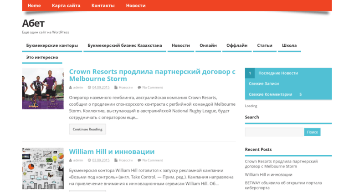Open the Home link in top bar
The height and width of the screenshot is (192, 354).
pyautogui.click(x=34, y=5)
